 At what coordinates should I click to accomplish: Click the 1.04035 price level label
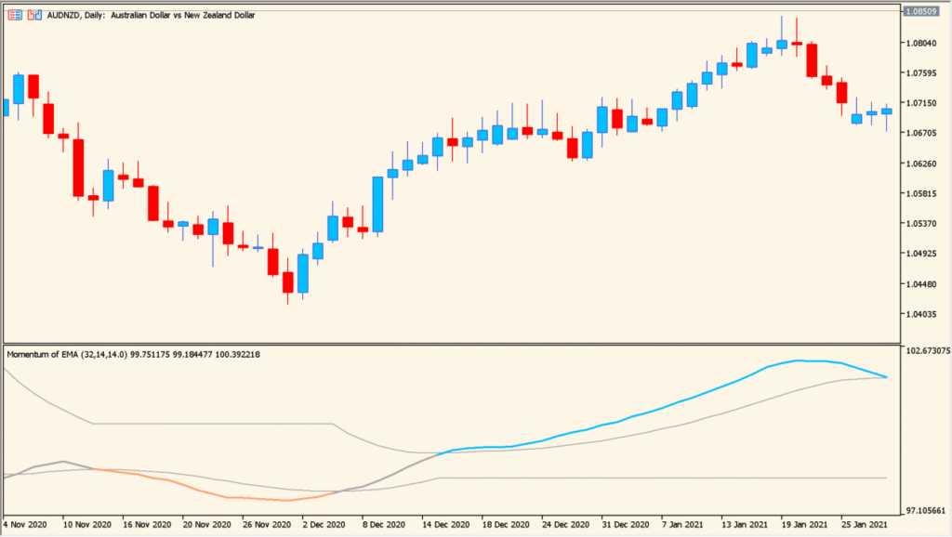point(921,314)
